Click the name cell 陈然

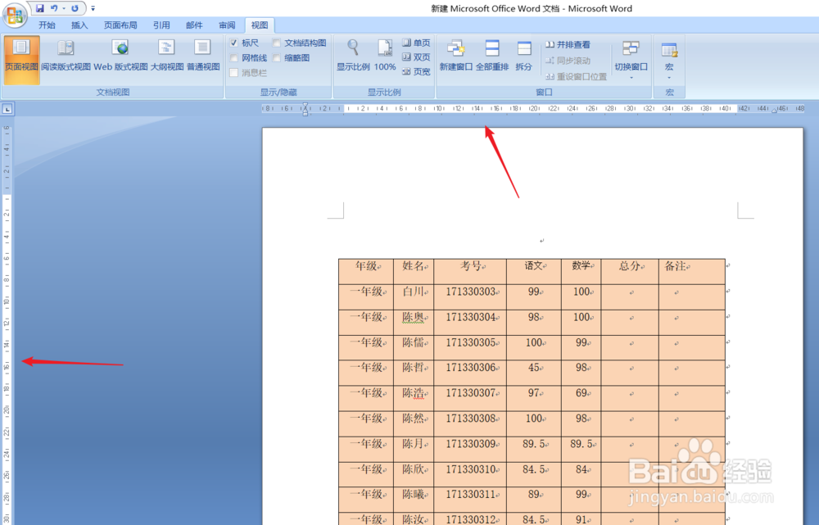(414, 423)
